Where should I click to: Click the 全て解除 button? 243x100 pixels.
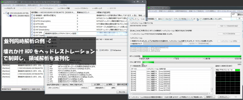[x=109, y=85]
